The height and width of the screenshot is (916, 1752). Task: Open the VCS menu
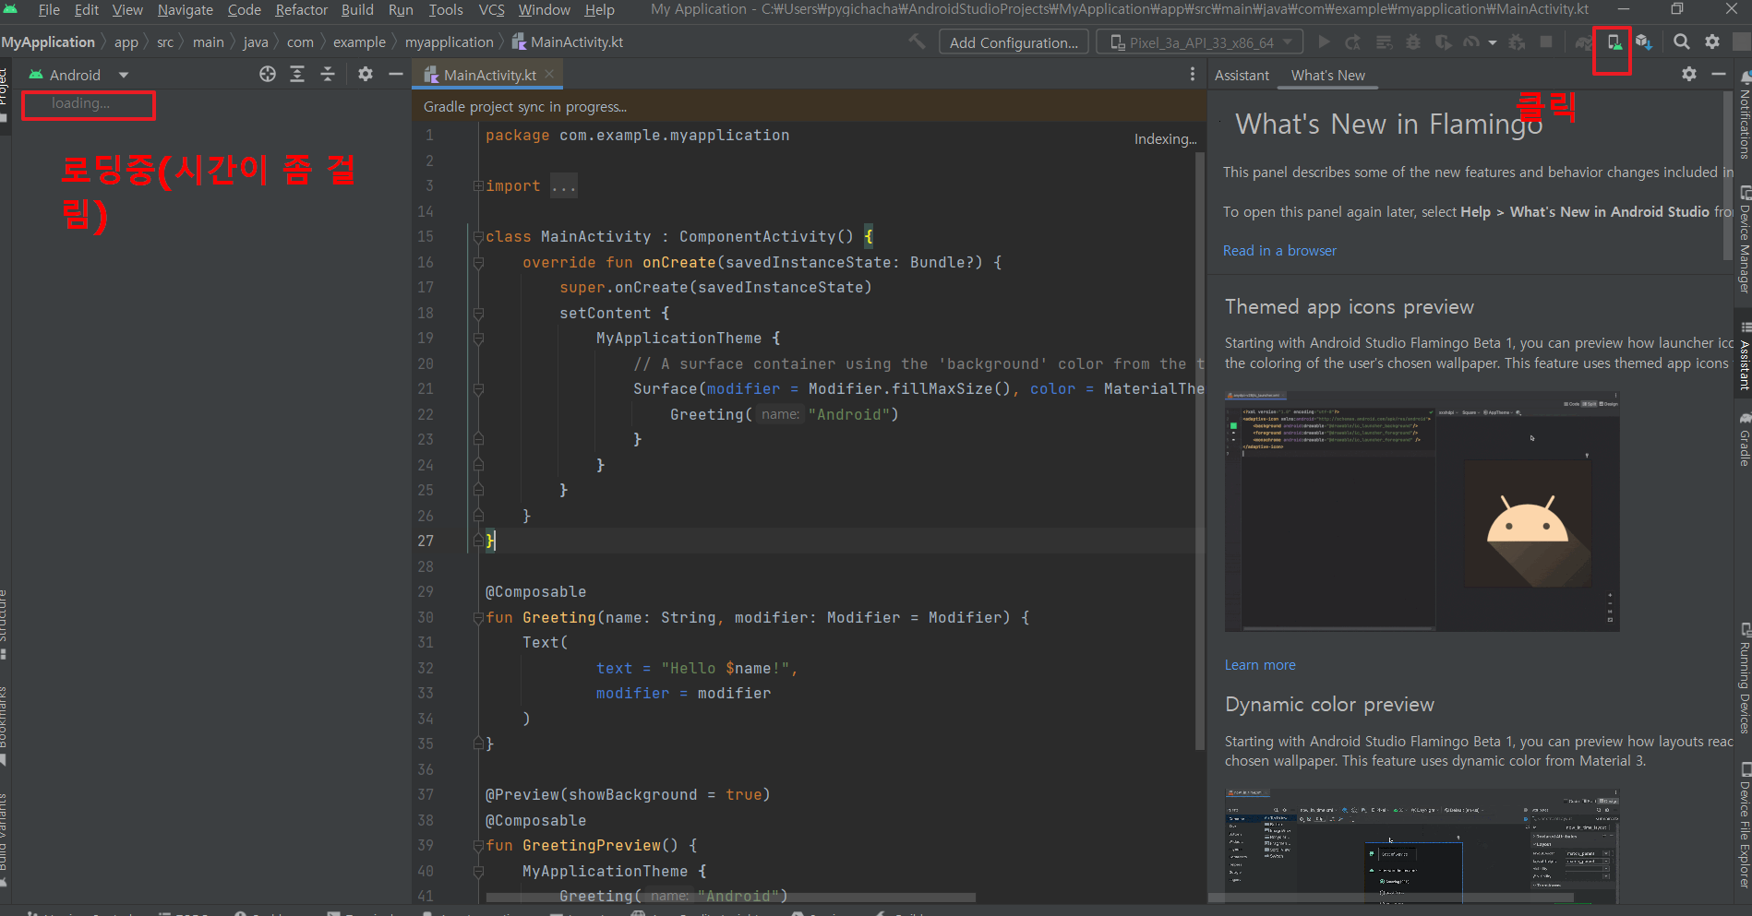[x=491, y=9]
